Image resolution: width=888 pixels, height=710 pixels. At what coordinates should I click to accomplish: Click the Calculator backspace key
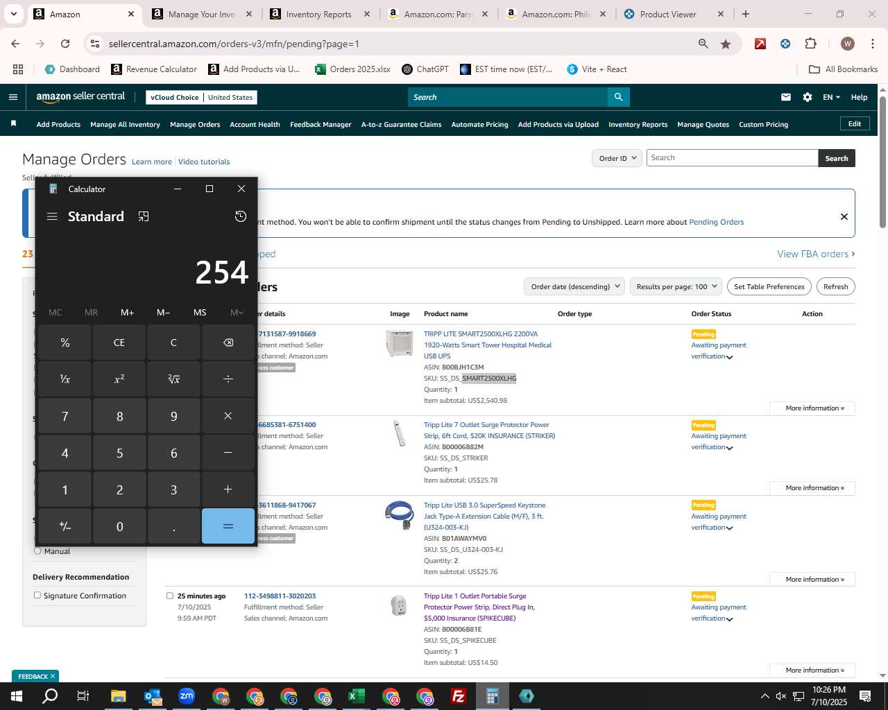(228, 343)
